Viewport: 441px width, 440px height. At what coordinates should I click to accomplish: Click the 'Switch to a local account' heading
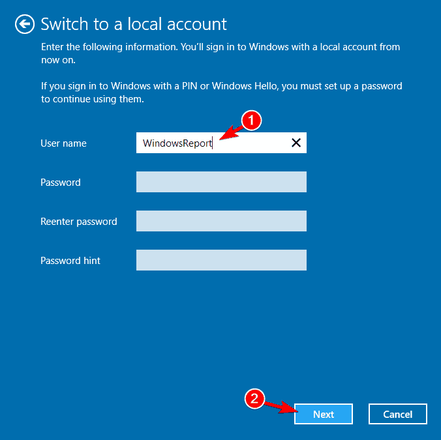[134, 24]
